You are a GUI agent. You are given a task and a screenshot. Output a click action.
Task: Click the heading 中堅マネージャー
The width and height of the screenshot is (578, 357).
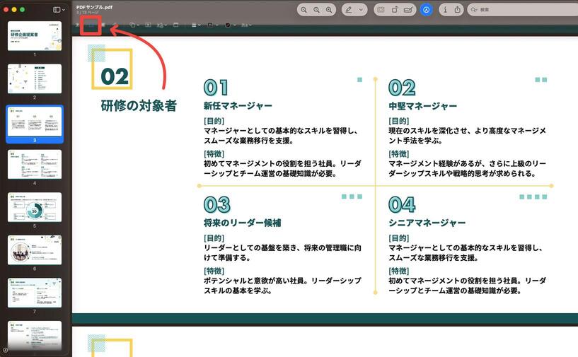coord(423,106)
